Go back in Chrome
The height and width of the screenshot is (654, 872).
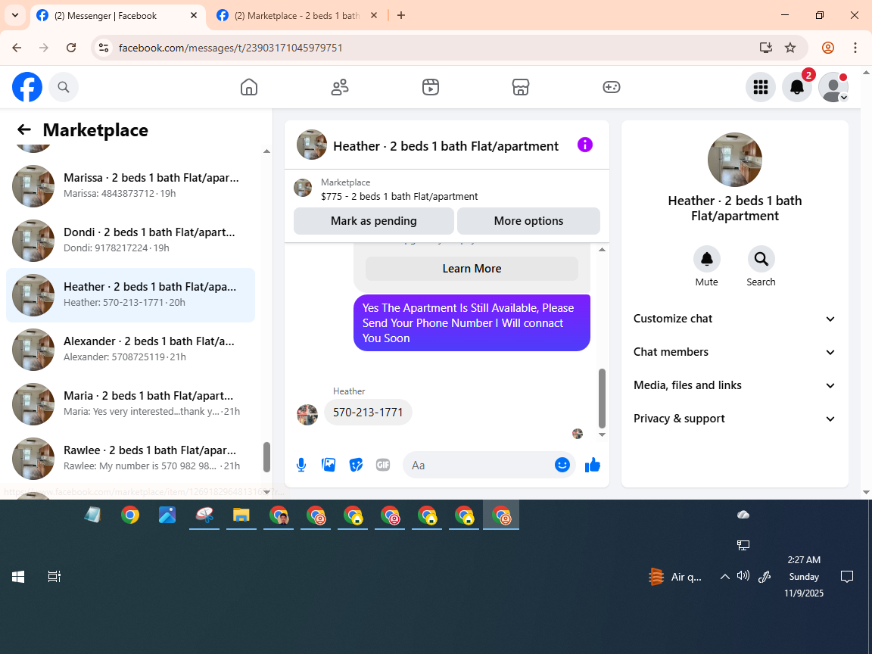click(17, 48)
